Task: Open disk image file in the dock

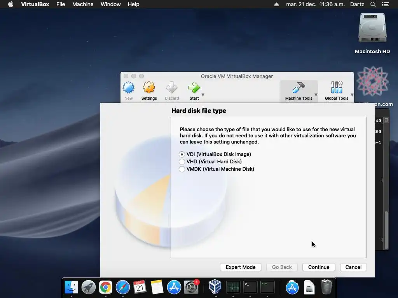Action: pyautogui.click(x=309, y=287)
